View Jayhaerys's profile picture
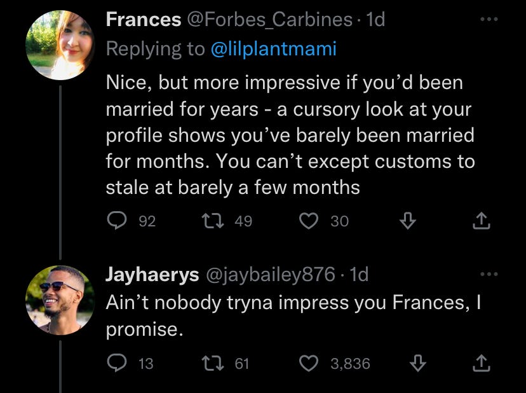Image resolution: width=526 pixels, height=393 pixels. click(59, 300)
